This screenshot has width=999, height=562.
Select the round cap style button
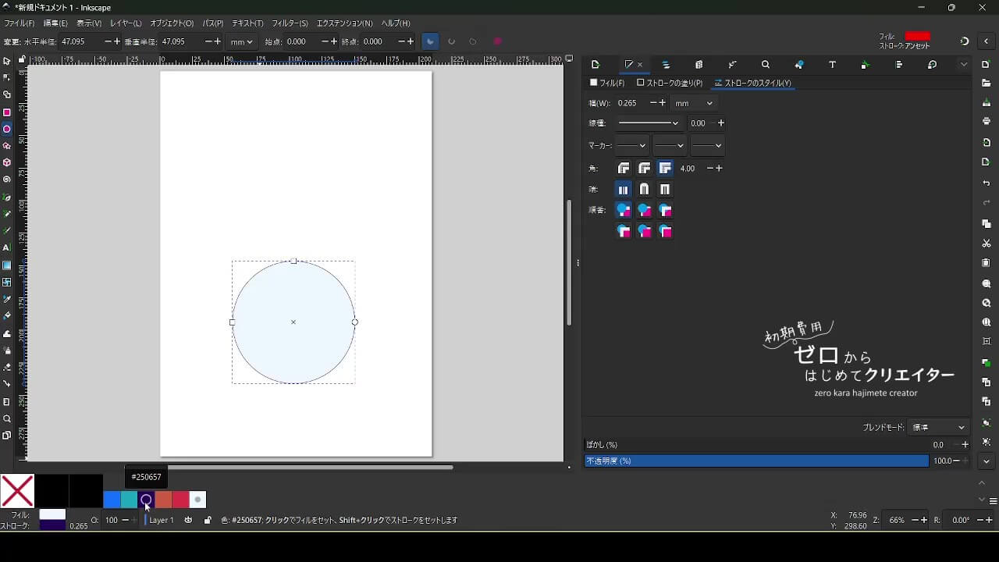point(644,189)
